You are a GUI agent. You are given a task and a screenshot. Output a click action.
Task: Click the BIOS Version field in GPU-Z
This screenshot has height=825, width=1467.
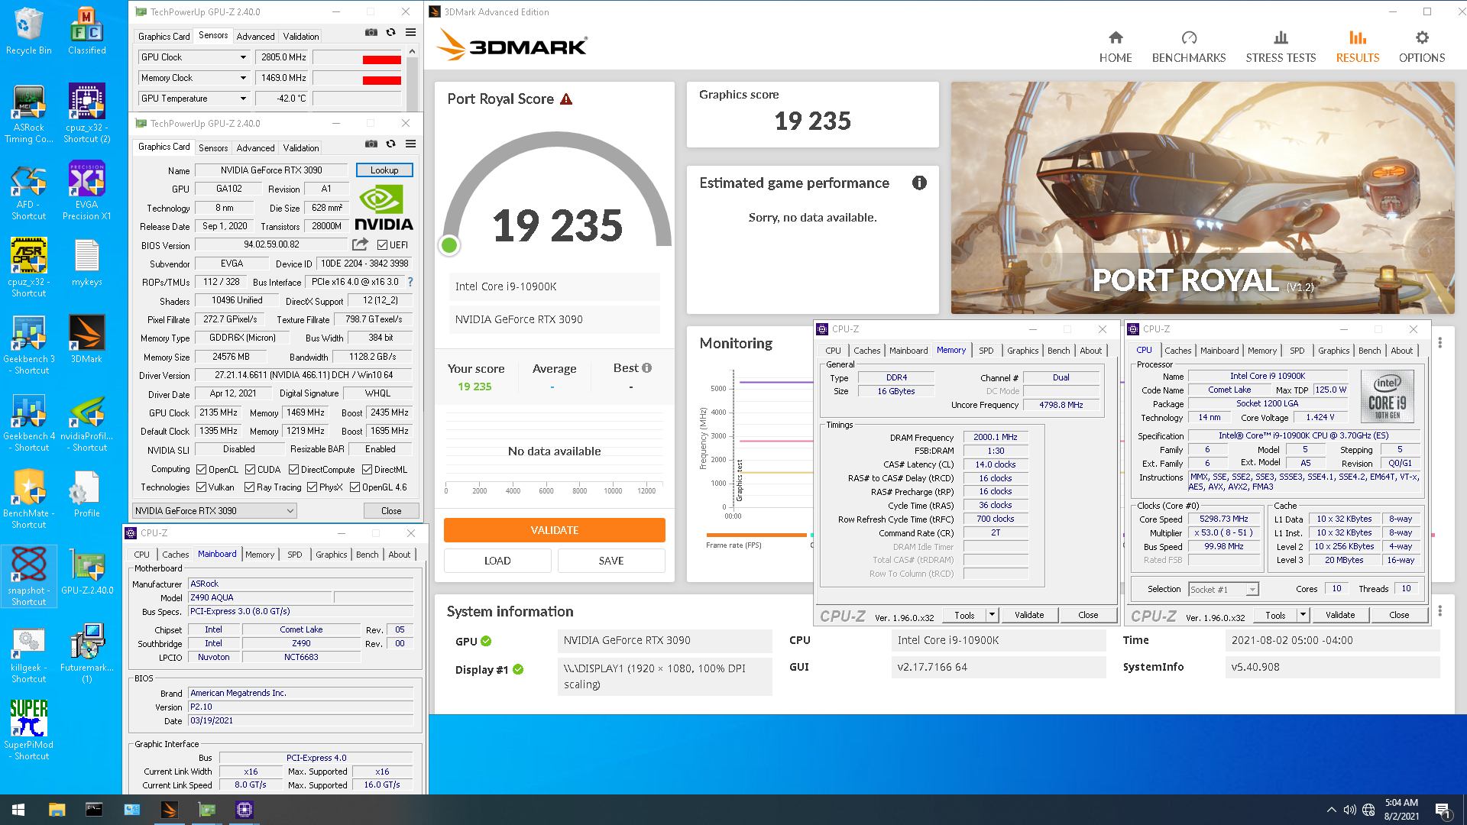[x=271, y=245]
